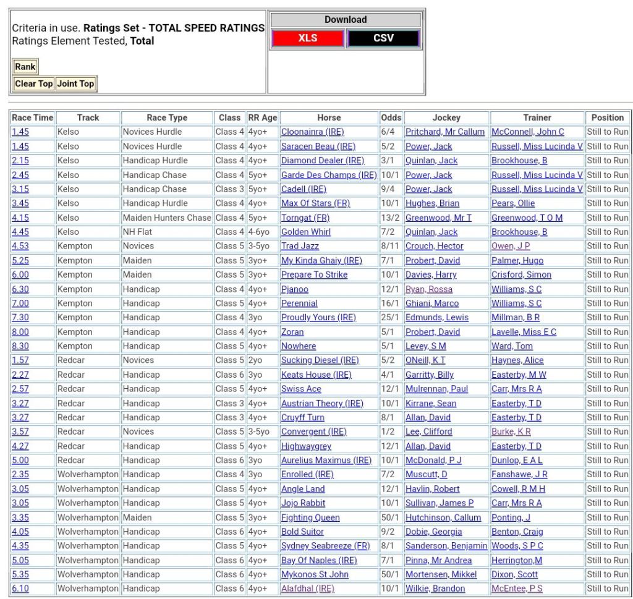The height and width of the screenshot is (599, 633).
Task: Download ratings as CSV file
Action: coord(383,38)
